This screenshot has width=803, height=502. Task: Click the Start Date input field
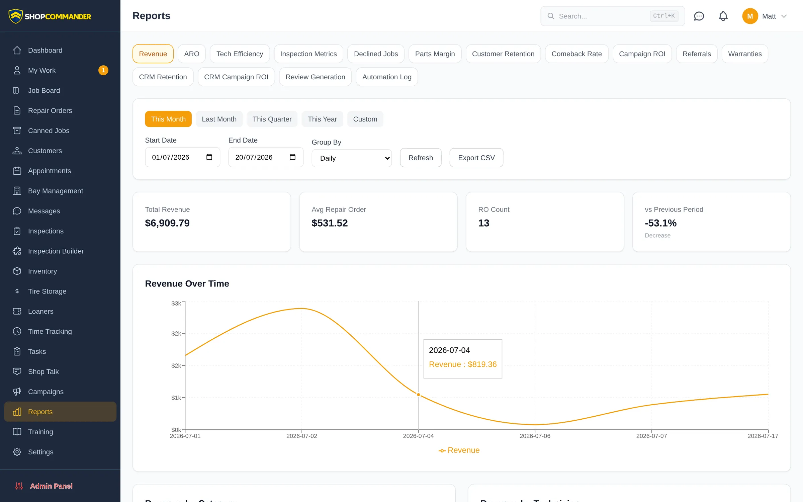[182, 157]
